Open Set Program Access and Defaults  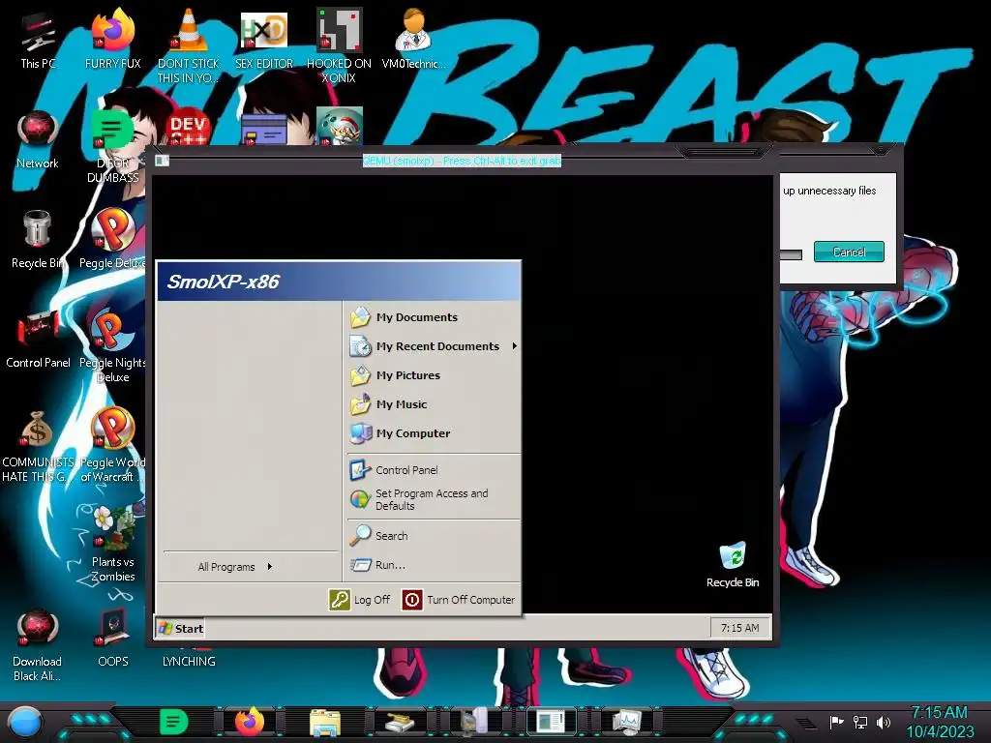tap(434, 500)
